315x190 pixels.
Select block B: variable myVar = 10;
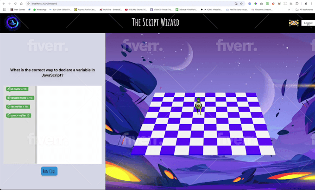[x=20, y=98]
